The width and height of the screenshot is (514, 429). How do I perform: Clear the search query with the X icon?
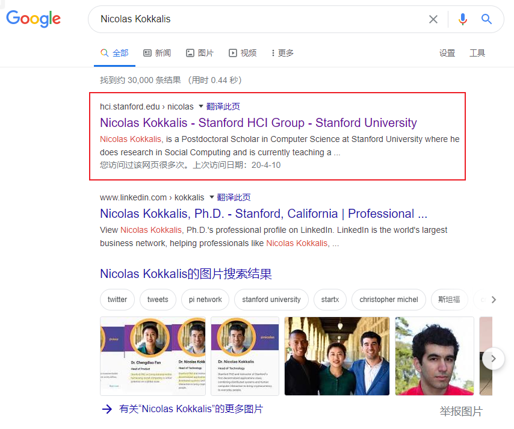click(x=433, y=19)
